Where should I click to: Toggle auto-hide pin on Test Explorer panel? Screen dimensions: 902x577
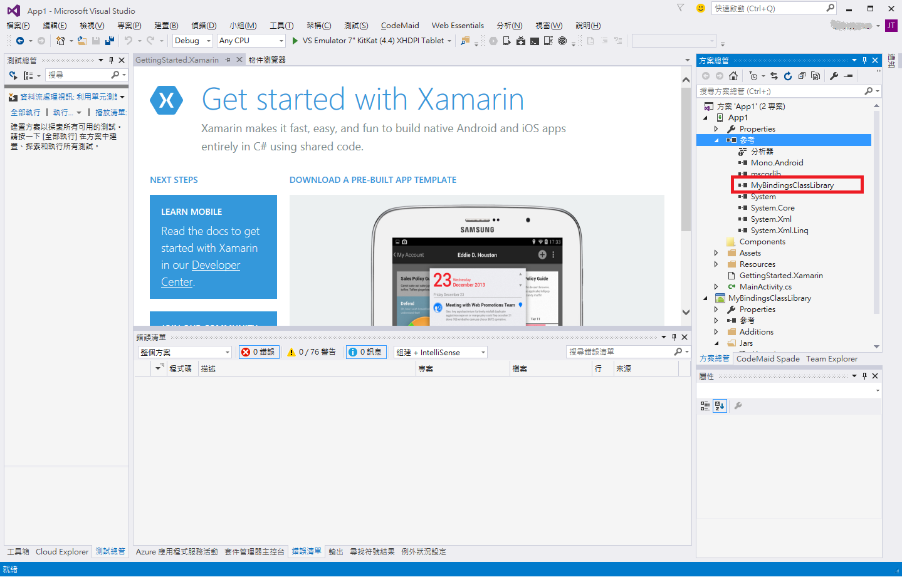[x=111, y=60]
